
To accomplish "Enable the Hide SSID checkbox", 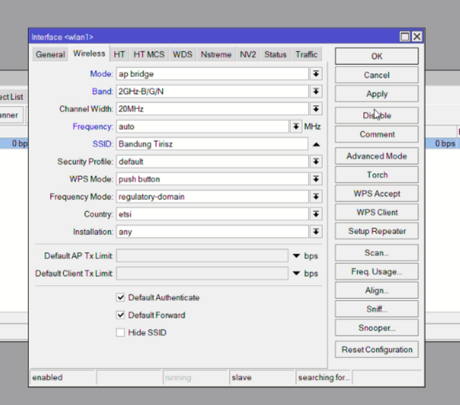I will click(120, 333).
